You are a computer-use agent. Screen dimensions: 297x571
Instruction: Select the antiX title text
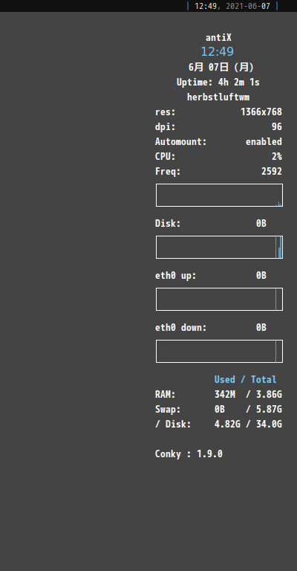click(x=218, y=37)
